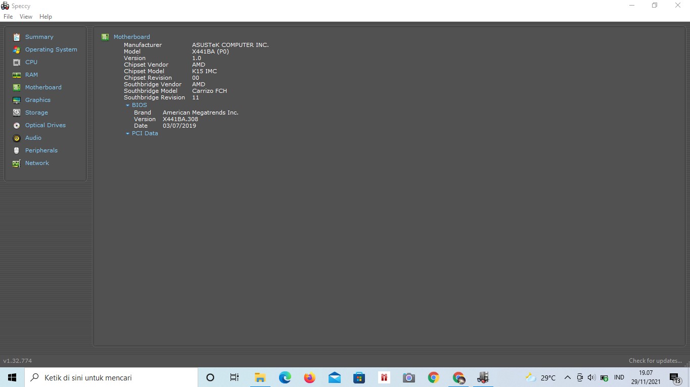Launch Microsoft Edge from taskbar

(285, 377)
